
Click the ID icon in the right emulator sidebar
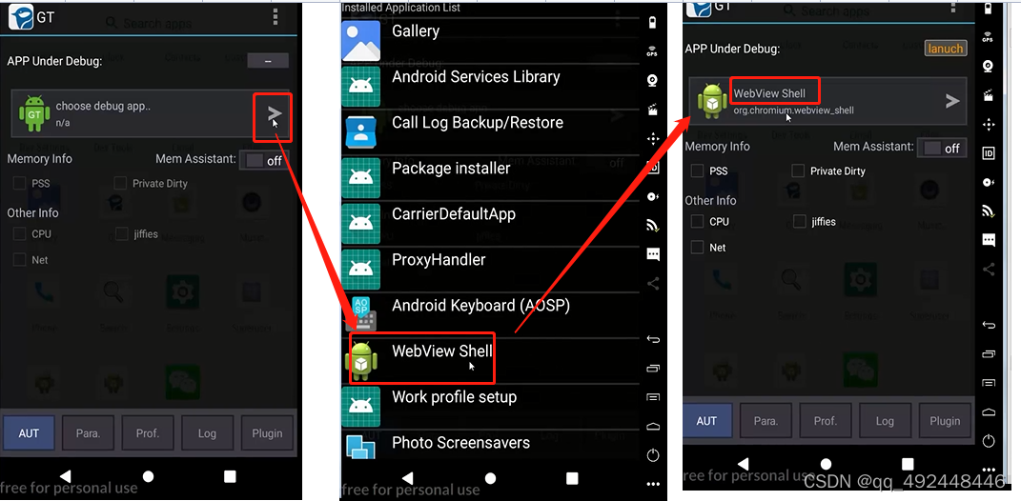click(x=989, y=153)
